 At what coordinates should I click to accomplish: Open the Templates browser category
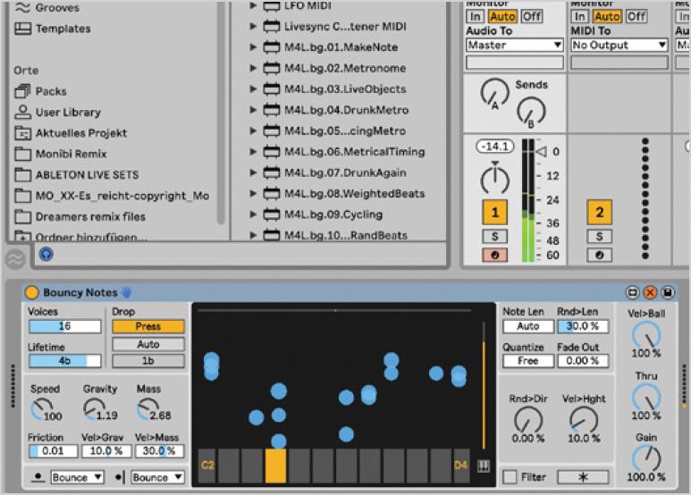53,29
